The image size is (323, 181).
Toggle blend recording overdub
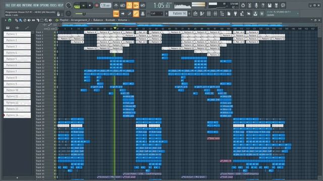(136, 6)
